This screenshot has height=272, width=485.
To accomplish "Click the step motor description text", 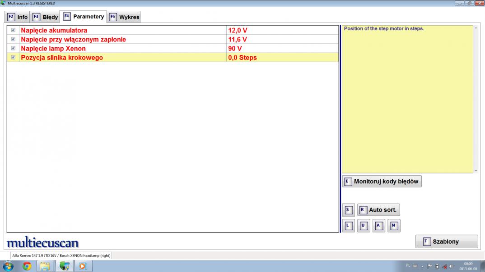I will coord(384,29).
